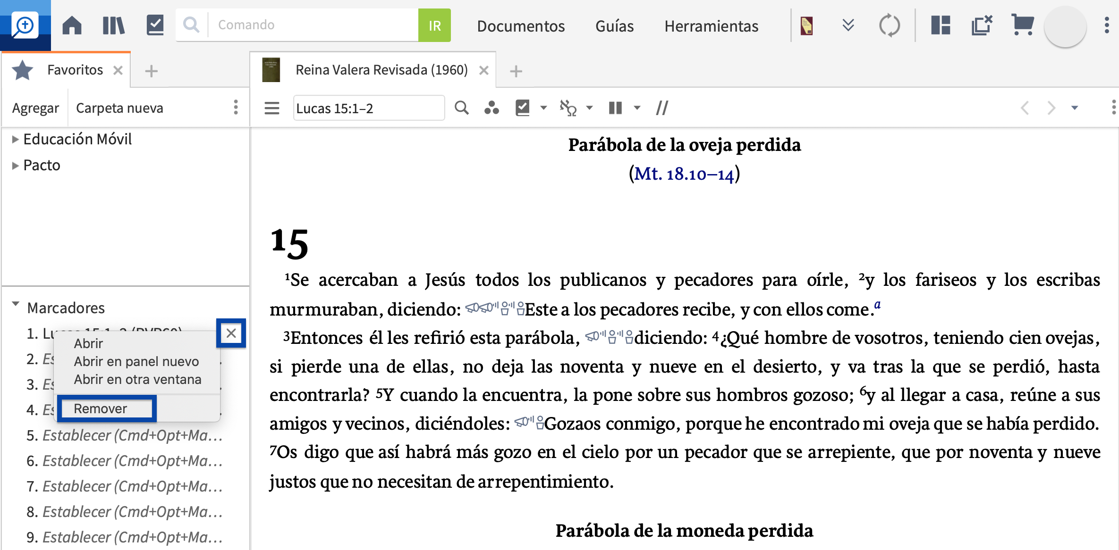Open the table of contents hamburger icon
Image resolution: width=1119 pixels, height=550 pixels.
[x=271, y=108]
